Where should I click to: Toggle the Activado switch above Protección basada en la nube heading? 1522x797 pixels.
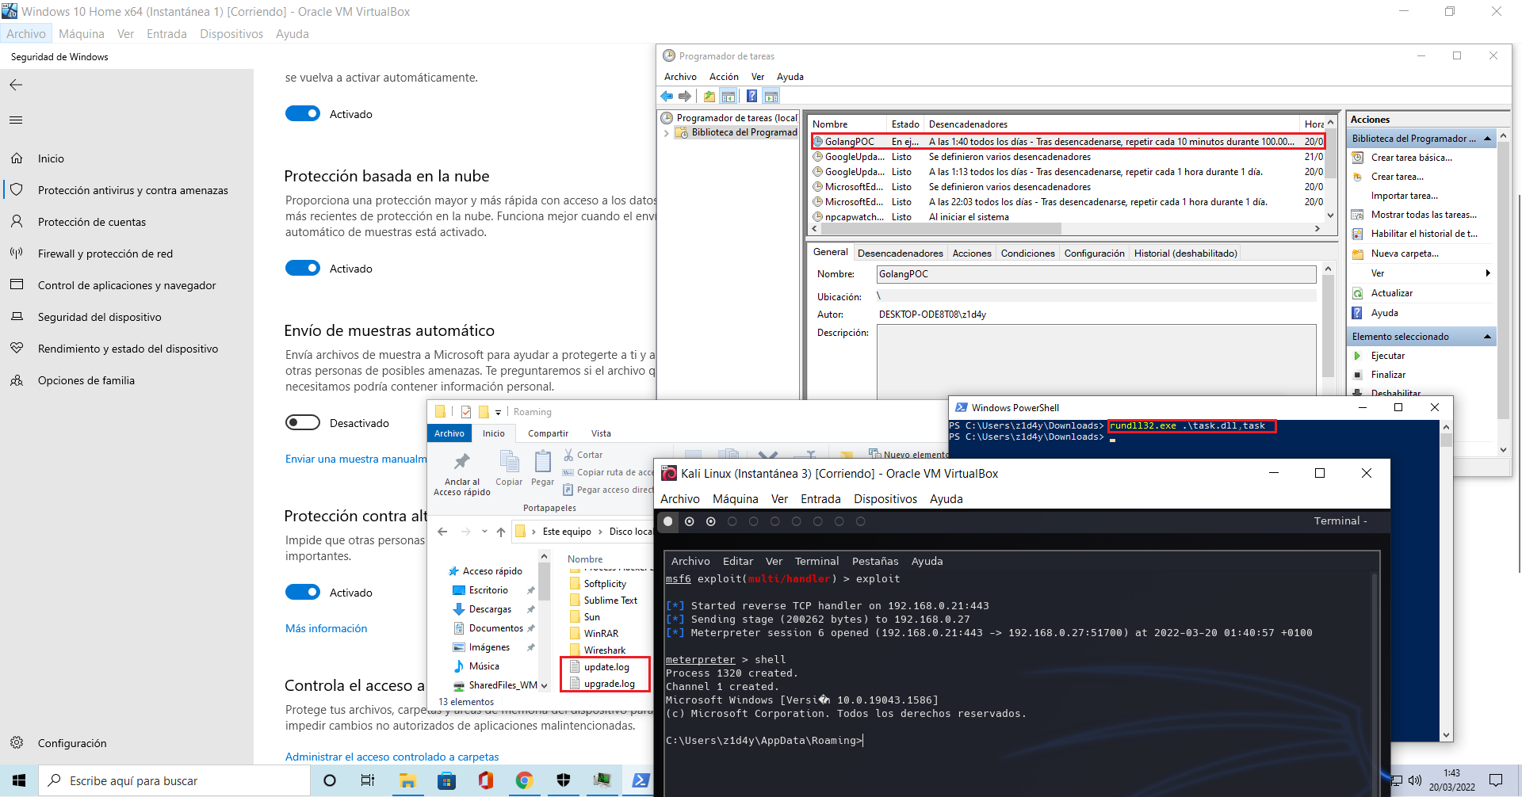(303, 114)
